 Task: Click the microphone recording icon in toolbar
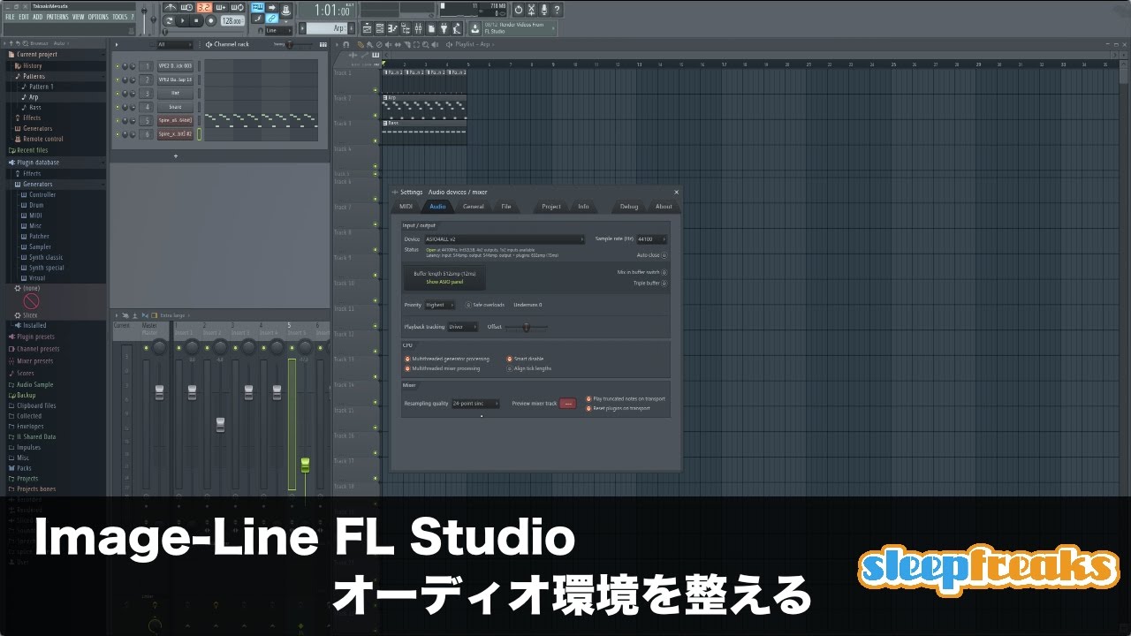pos(544,10)
